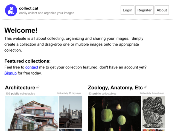
Task: Click the 53 public collectables label
Action: 102,94
